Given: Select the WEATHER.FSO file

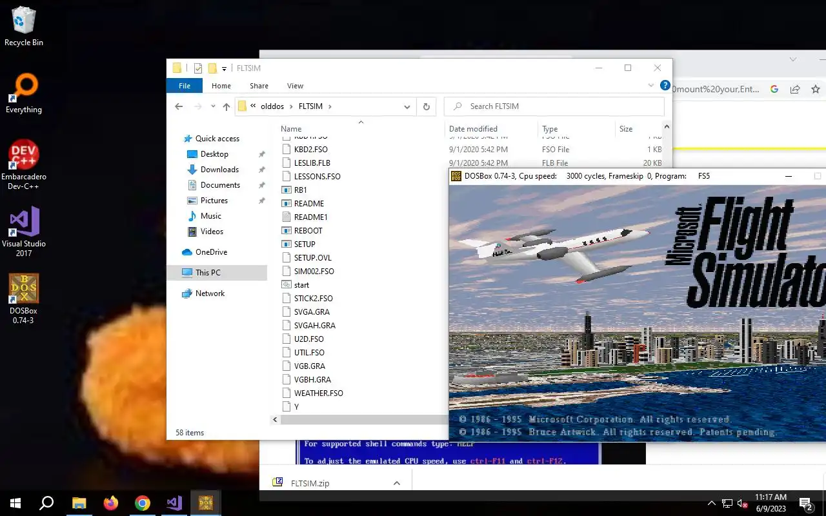Looking at the screenshot, I should pyautogui.click(x=319, y=393).
